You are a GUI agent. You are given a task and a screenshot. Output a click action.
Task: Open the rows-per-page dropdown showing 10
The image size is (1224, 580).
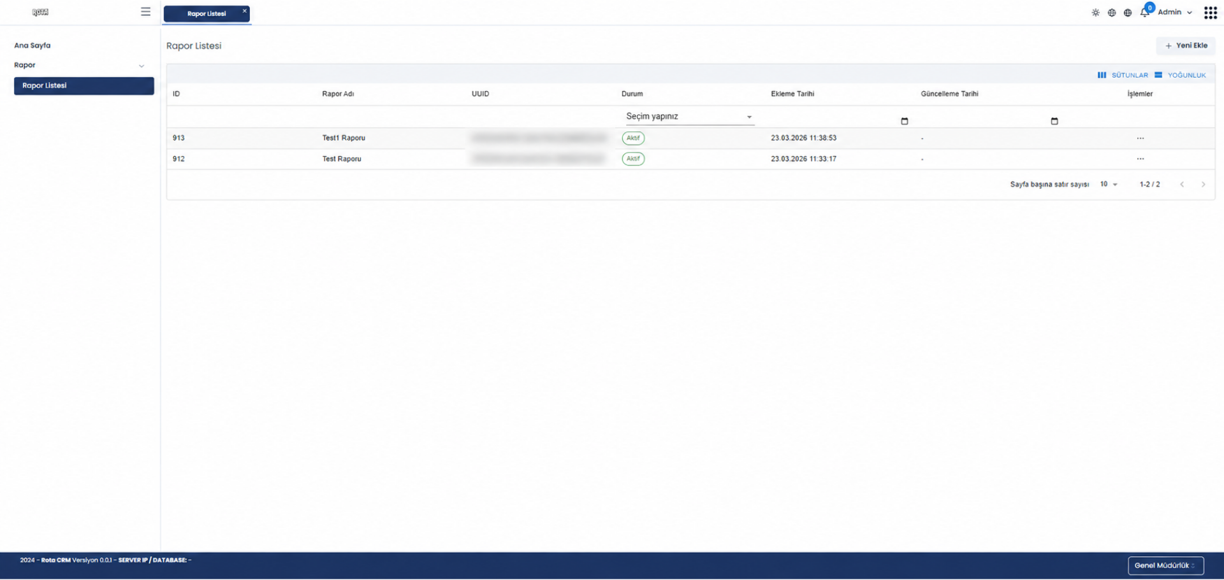coord(1109,184)
